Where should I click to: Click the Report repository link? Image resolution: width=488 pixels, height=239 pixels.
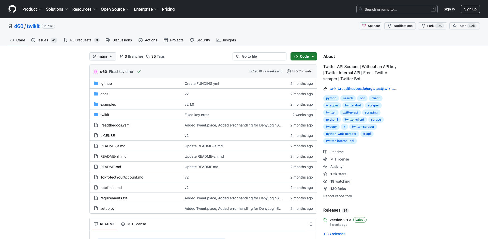[338, 196]
